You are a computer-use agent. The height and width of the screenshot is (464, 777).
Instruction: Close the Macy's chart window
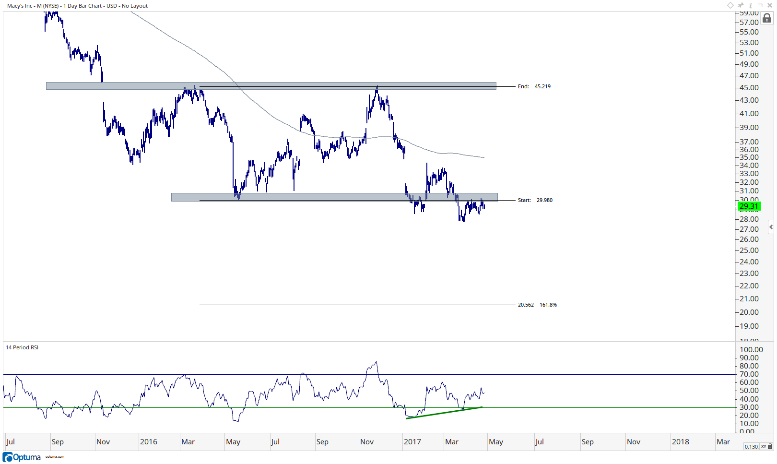click(770, 5)
